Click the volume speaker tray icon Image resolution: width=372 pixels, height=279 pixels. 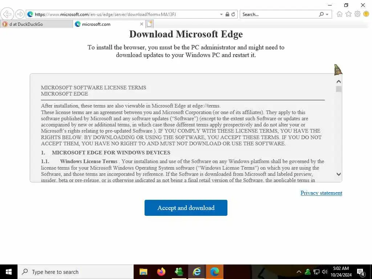tap(325, 272)
